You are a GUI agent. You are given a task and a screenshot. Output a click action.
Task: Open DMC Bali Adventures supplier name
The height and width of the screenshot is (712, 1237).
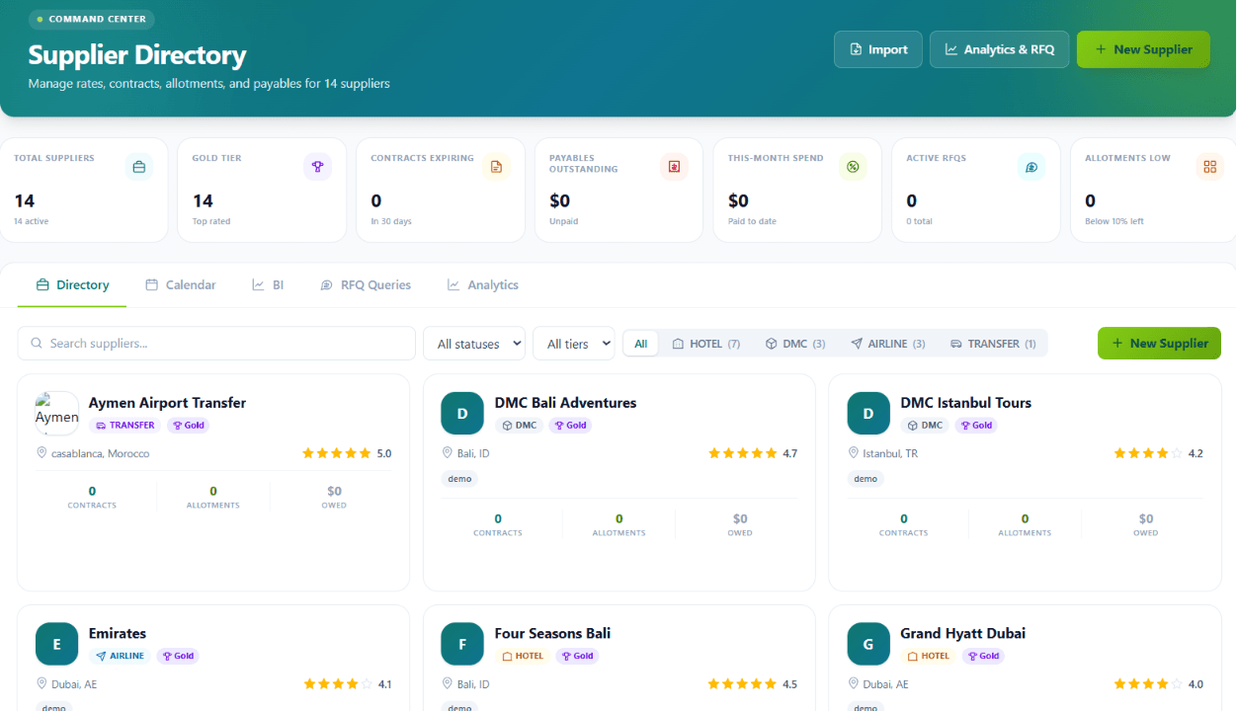(565, 403)
